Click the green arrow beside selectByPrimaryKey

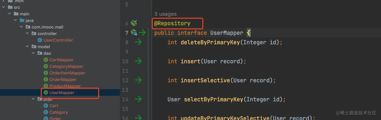pos(138,99)
